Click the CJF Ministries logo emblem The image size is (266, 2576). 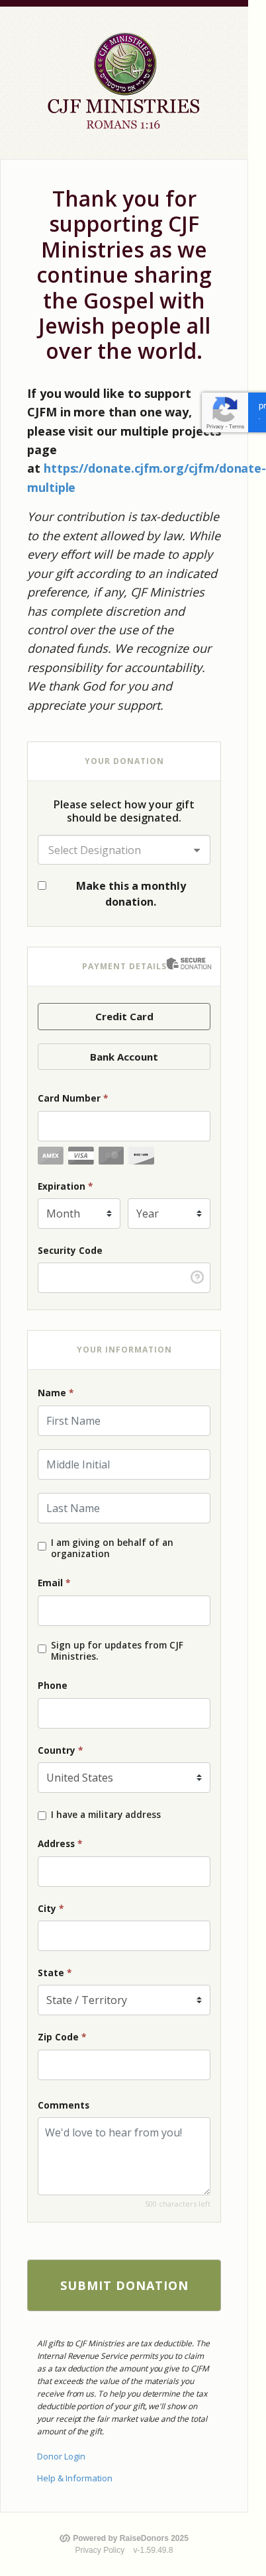point(124,62)
